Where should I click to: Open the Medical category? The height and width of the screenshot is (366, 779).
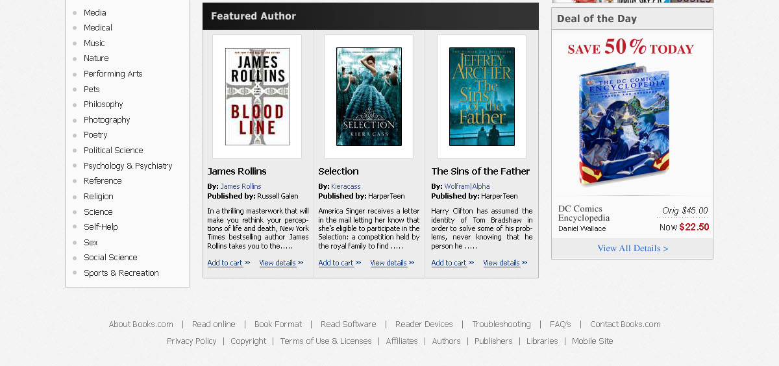[x=98, y=28]
